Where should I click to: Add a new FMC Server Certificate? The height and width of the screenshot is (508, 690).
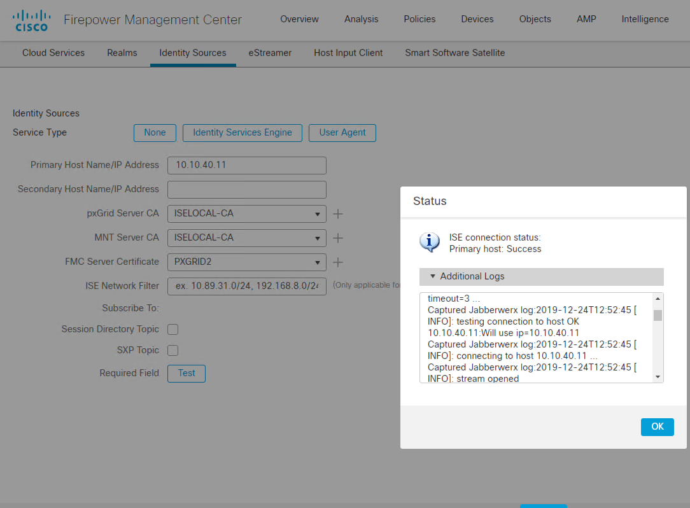pos(338,262)
